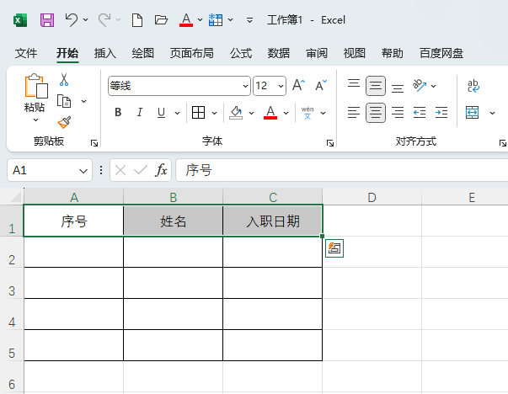Image resolution: width=508 pixels, height=394 pixels.
Task: Click the Paste clipboard icon
Action: point(36,86)
